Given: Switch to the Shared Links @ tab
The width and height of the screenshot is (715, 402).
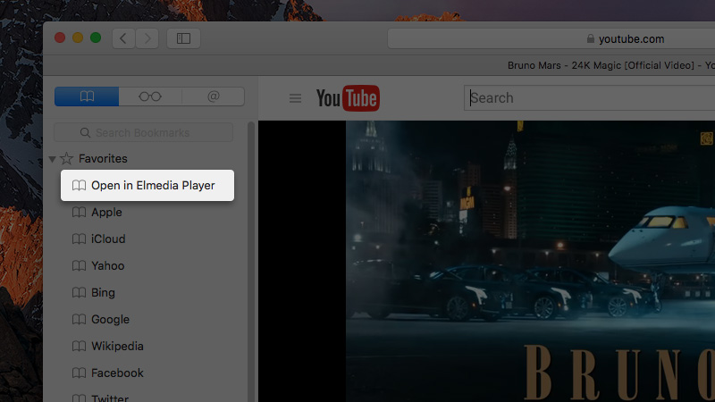Looking at the screenshot, I should click(x=213, y=96).
